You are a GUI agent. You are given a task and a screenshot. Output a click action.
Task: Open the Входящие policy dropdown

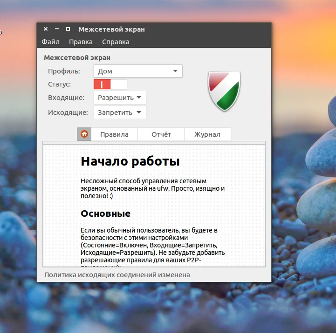click(x=120, y=98)
